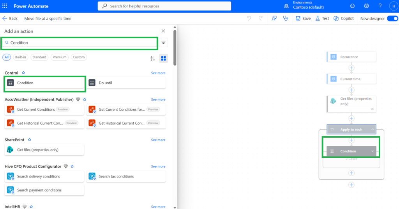Viewport: 399px width, 209px height.
Task: Go Back to previous page
Action: click(10, 18)
